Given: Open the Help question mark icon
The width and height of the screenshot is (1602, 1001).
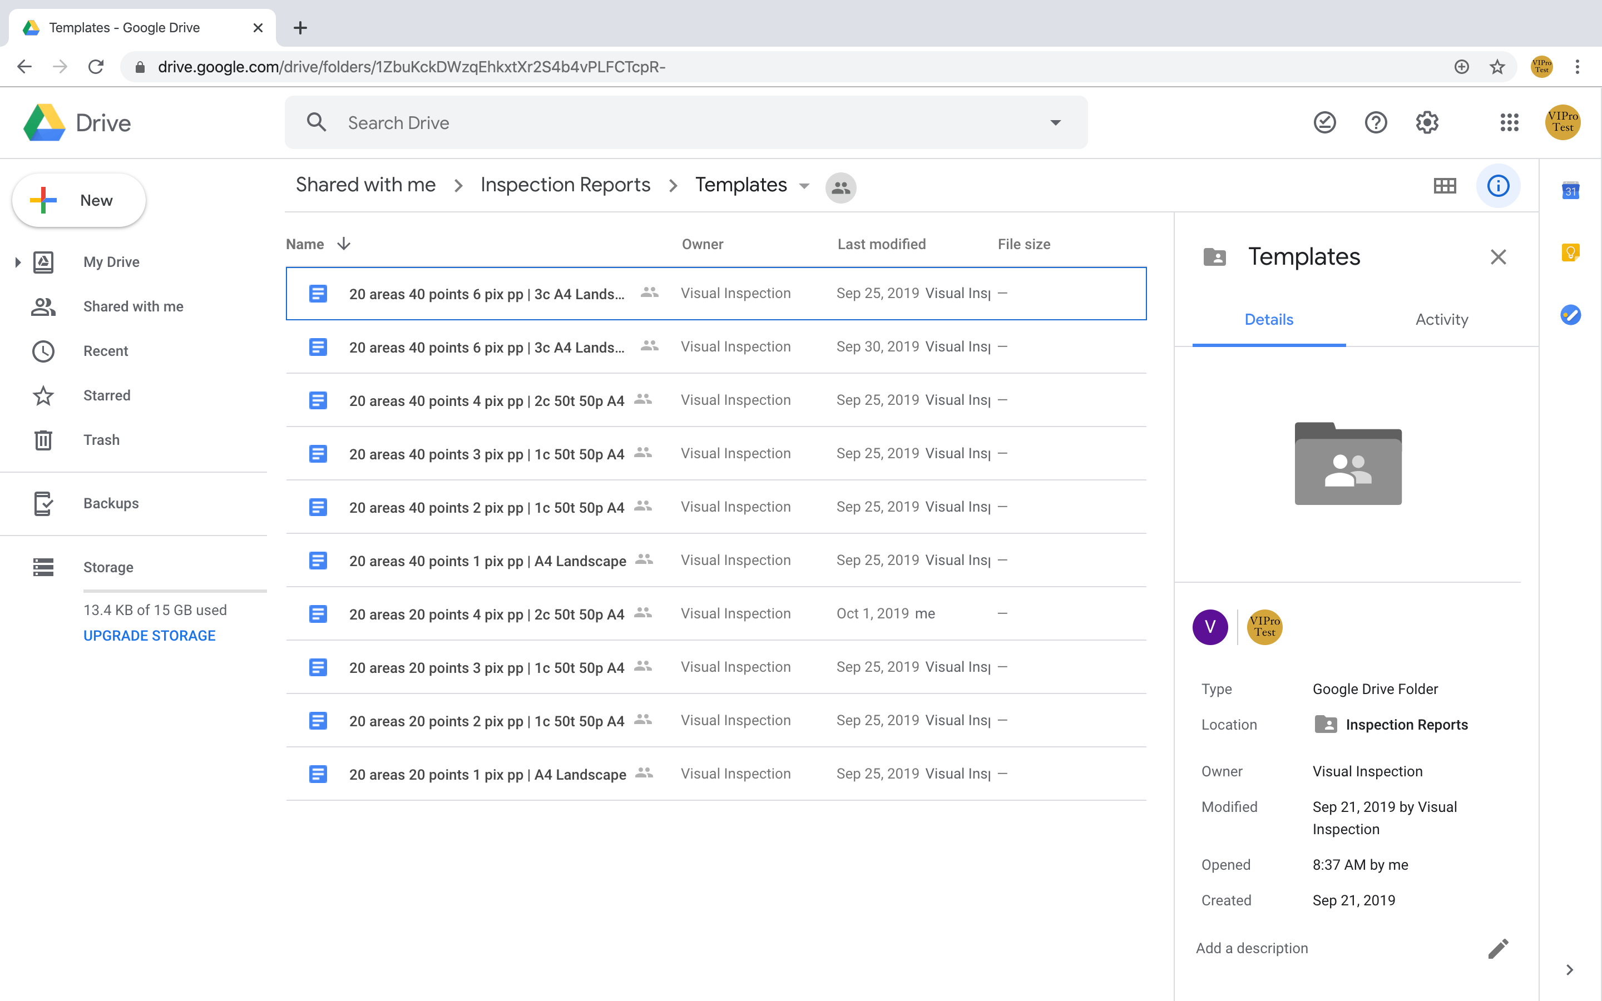Looking at the screenshot, I should point(1376,122).
